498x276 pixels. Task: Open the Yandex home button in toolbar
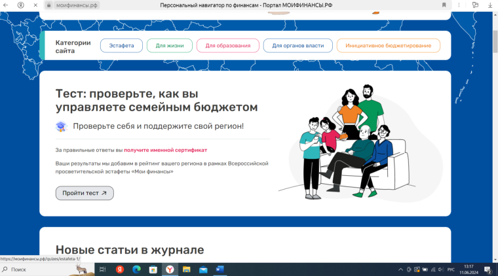click(21, 5)
